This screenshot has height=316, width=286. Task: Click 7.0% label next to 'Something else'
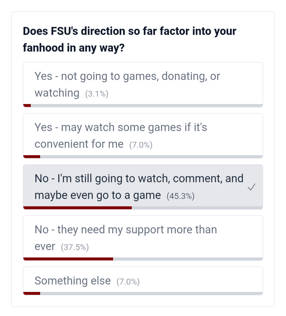(x=128, y=282)
